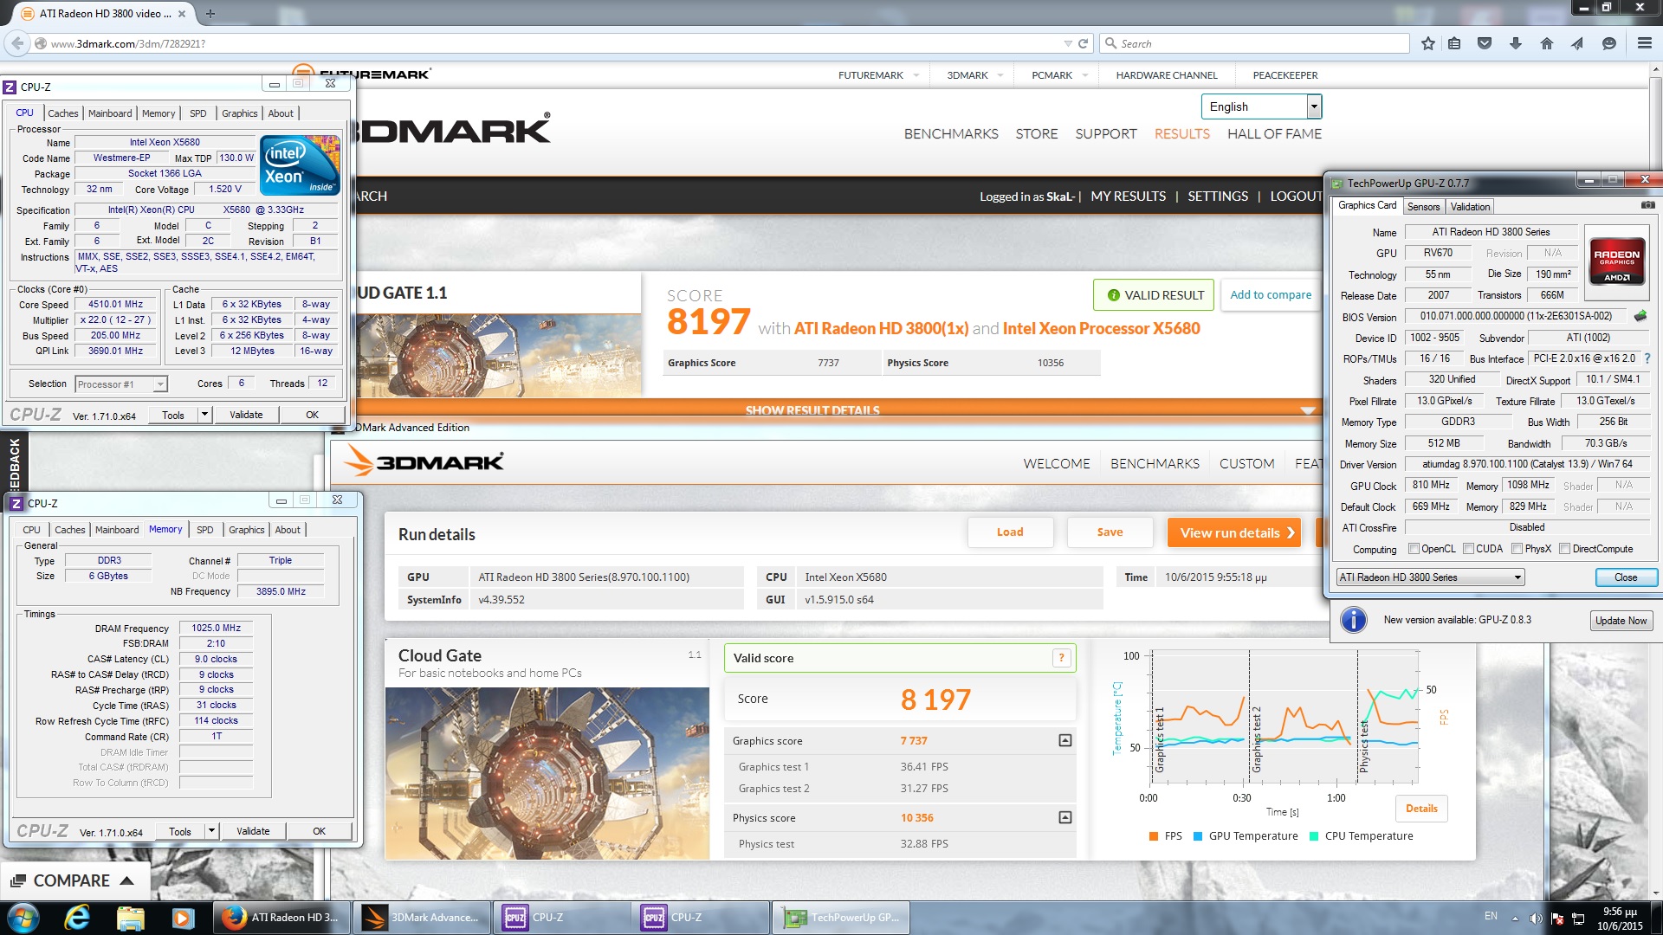Click the Pocket save icon in Firefox
The image size is (1663, 935).
point(1485,43)
